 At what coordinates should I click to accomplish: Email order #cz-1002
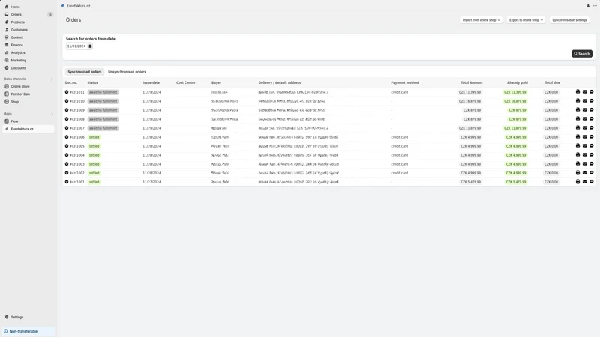click(x=585, y=173)
